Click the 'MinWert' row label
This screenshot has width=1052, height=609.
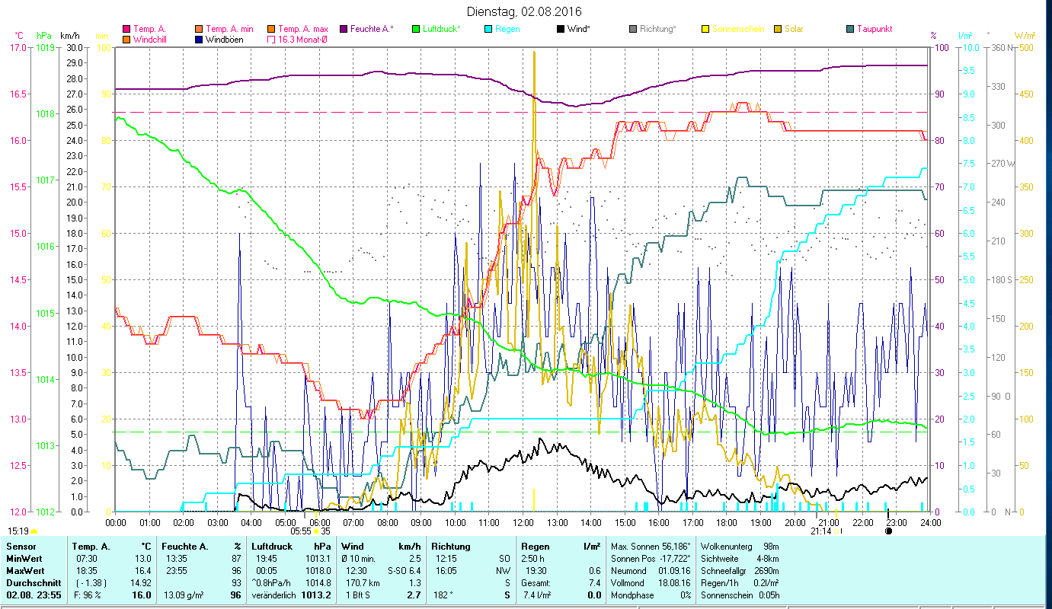(x=24, y=559)
